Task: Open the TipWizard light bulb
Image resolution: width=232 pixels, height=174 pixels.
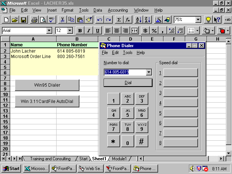Action: click(x=208, y=20)
